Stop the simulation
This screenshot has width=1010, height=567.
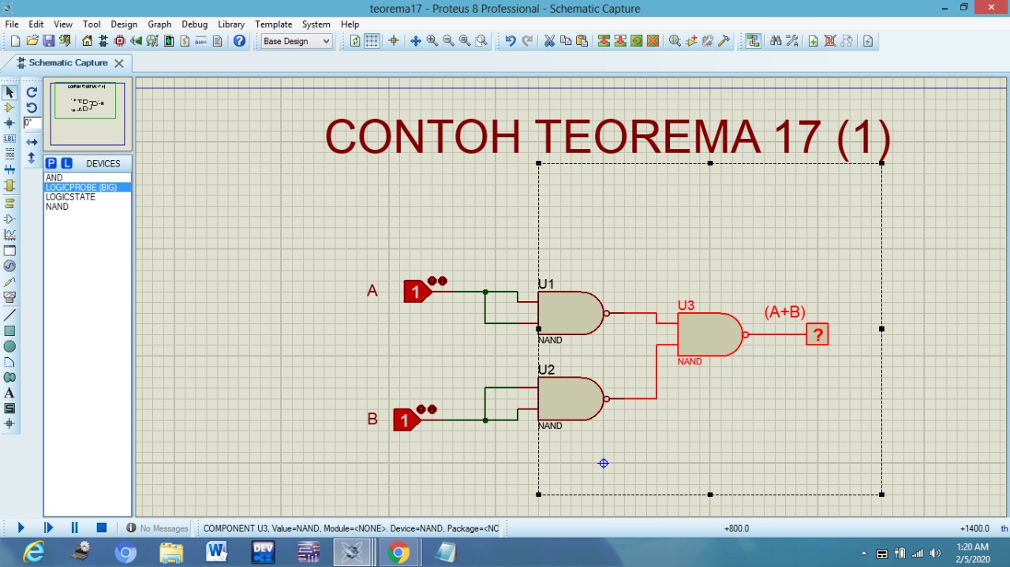(102, 528)
